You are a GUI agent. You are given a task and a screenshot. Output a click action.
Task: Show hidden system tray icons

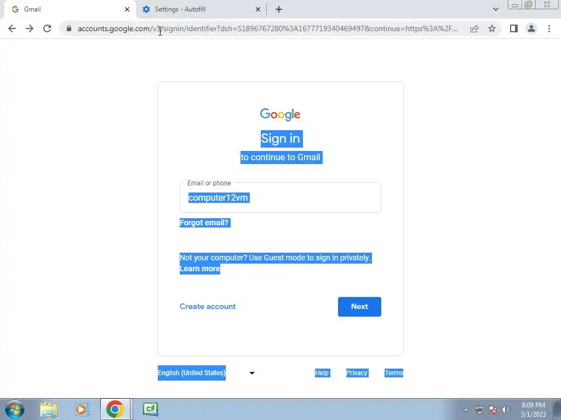pos(466,410)
